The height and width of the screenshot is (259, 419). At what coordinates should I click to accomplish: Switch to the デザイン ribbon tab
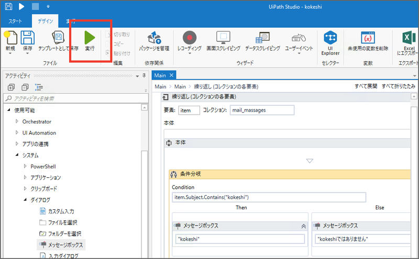point(45,21)
